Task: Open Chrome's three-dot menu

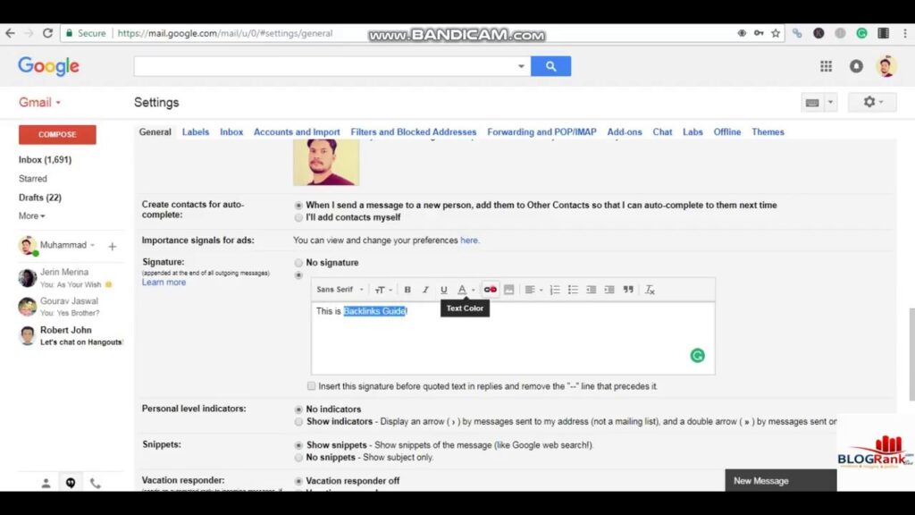Action: coord(905,33)
